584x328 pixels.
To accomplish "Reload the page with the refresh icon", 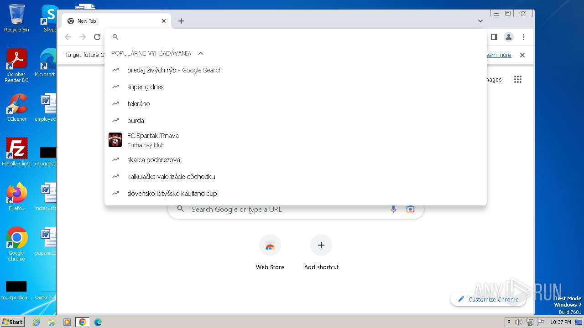I will [97, 37].
